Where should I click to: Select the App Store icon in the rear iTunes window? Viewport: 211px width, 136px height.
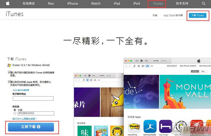[95, 80]
